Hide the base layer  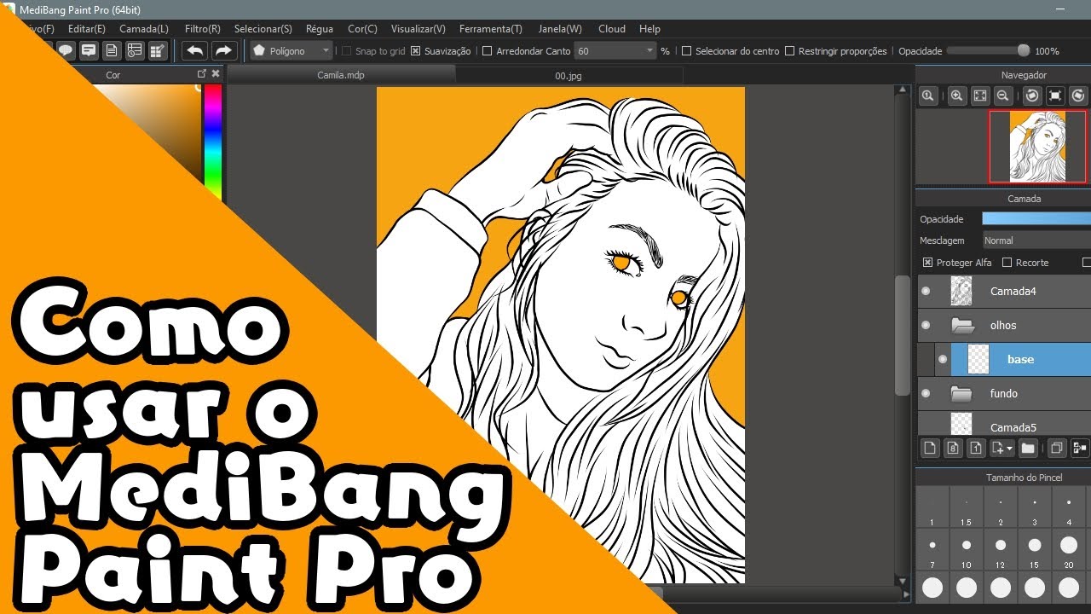[943, 359]
